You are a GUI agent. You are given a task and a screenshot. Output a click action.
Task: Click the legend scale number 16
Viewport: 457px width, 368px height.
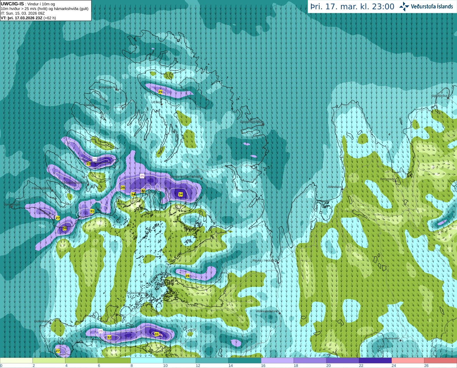(x=263, y=365)
